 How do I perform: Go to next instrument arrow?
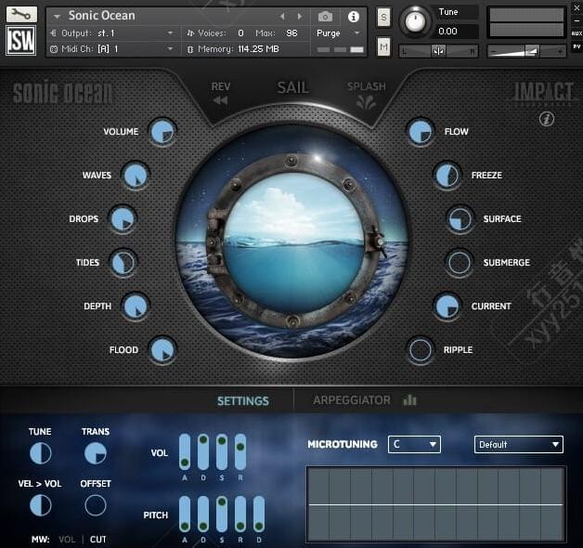click(x=300, y=16)
